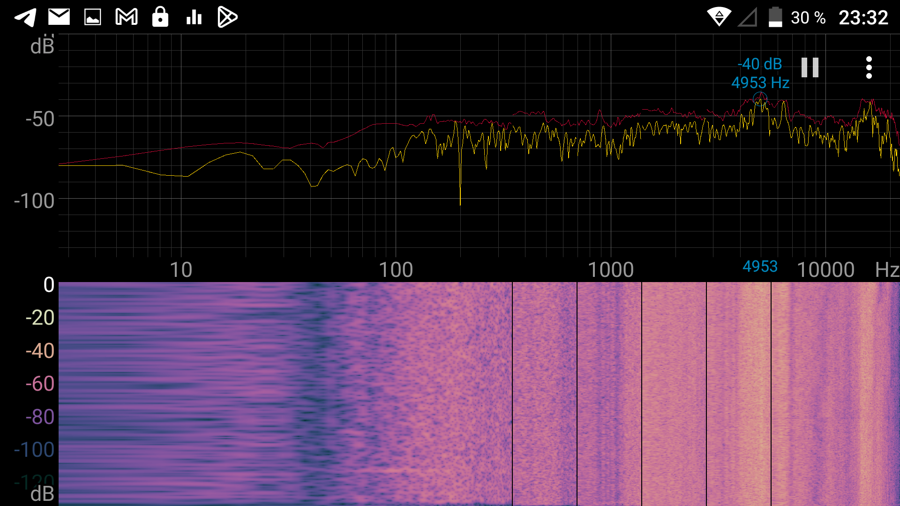The height and width of the screenshot is (506, 900).
Task: Tap the 10000 Hz axis label
Action: coord(825,270)
